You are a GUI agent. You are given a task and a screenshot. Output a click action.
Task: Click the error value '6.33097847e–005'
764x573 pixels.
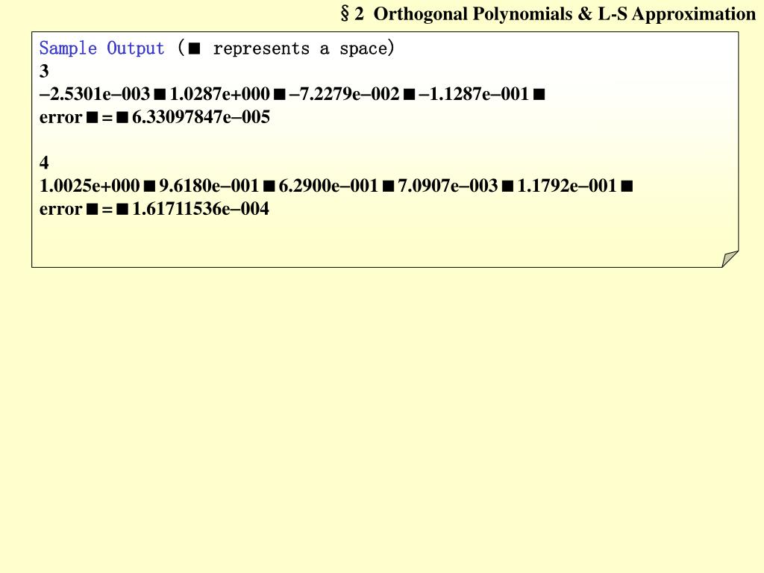201,117
